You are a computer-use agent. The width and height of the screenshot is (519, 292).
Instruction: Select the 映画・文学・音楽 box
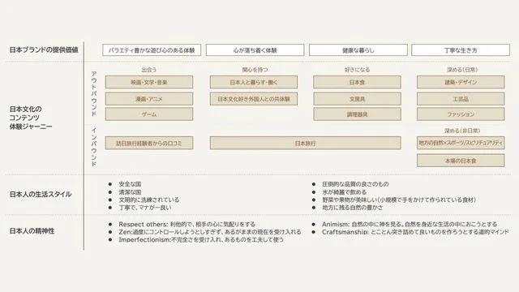click(x=149, y=82)
